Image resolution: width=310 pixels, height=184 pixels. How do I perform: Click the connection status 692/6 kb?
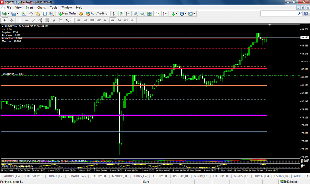pos(289,182)
